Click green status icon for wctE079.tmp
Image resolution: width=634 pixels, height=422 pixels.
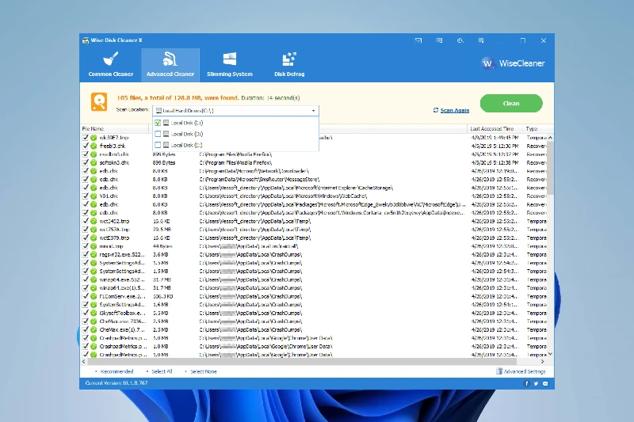(x=94, y=238)
